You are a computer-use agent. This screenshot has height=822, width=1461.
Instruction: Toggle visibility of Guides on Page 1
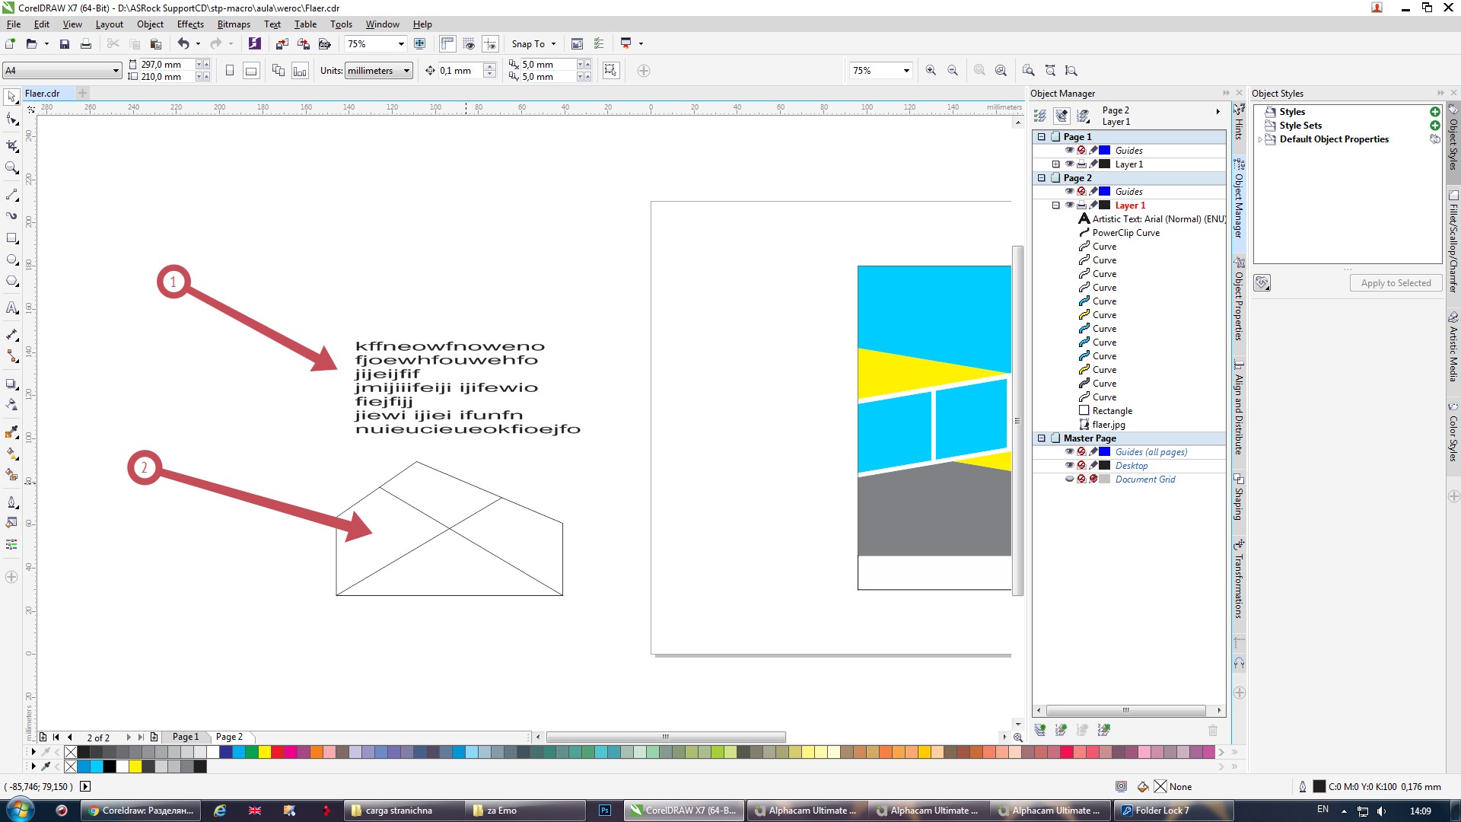[x=1068, y=151]
